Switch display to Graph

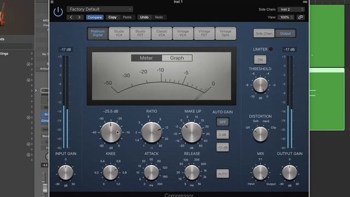(x=177, y=58)
